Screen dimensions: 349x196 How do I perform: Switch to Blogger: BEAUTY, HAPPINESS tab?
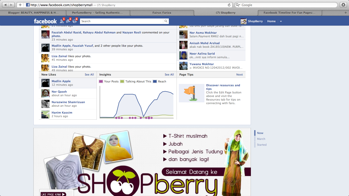point(33,13)
